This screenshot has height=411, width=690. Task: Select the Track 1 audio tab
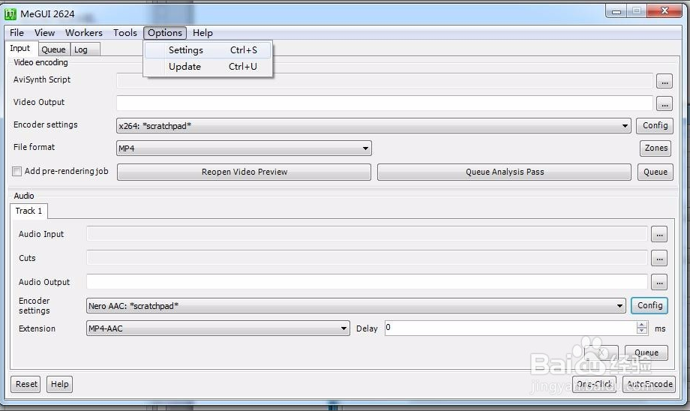pyautogui.click(x=29, y=211)
